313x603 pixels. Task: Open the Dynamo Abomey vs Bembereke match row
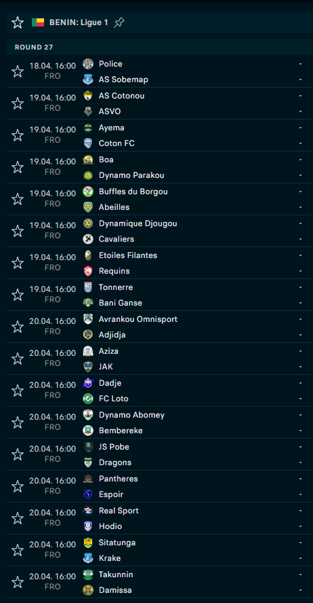point(160,422)
